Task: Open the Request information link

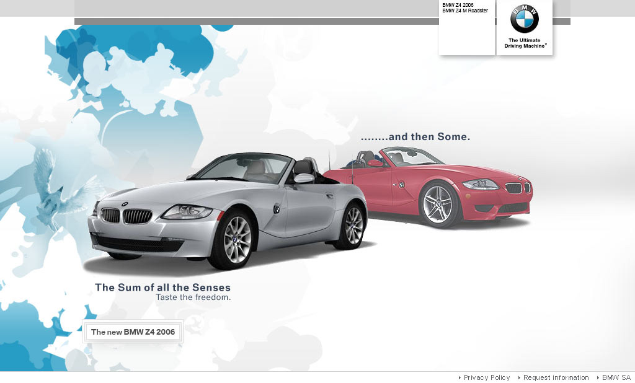Action: point(556,377)
